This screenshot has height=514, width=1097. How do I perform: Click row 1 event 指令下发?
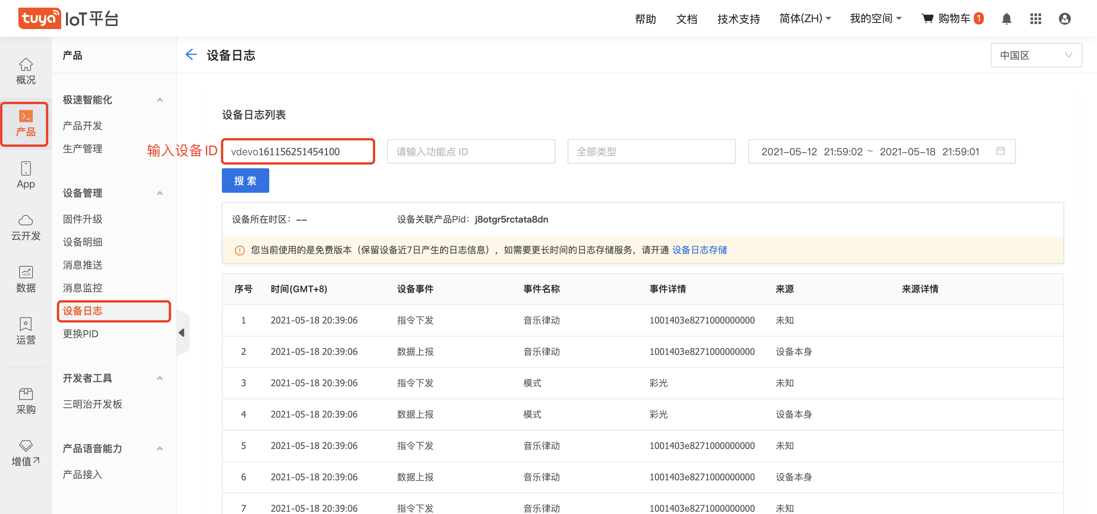(x=415, y=320)
